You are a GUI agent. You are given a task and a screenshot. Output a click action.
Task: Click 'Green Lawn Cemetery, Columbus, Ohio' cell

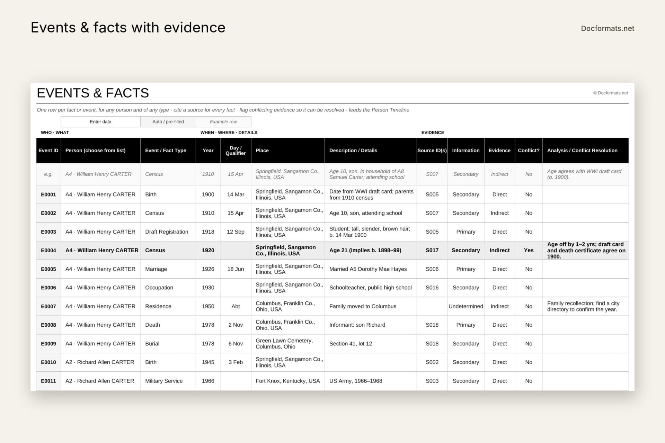(288, 344)
